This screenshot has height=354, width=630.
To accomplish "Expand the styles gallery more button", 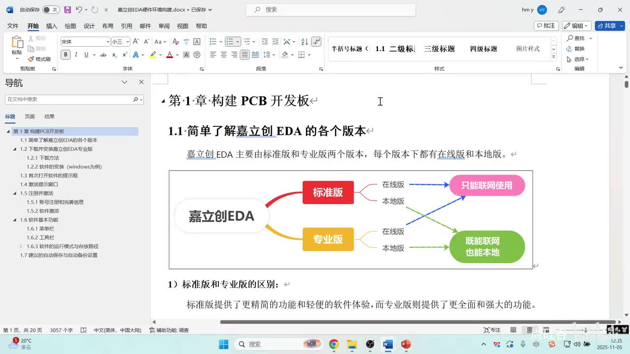I will pyautogui.click(x=554, y=57).
